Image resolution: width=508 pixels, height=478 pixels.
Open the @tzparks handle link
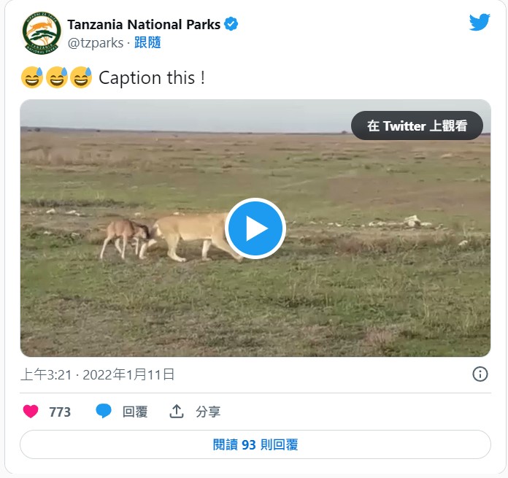click(x=95, y=42)
